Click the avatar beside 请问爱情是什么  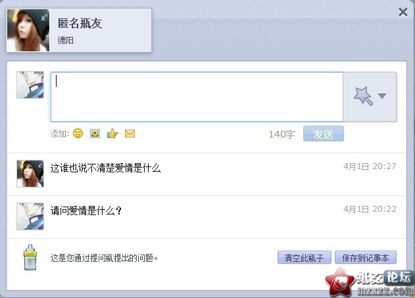[x=30, y=216]
